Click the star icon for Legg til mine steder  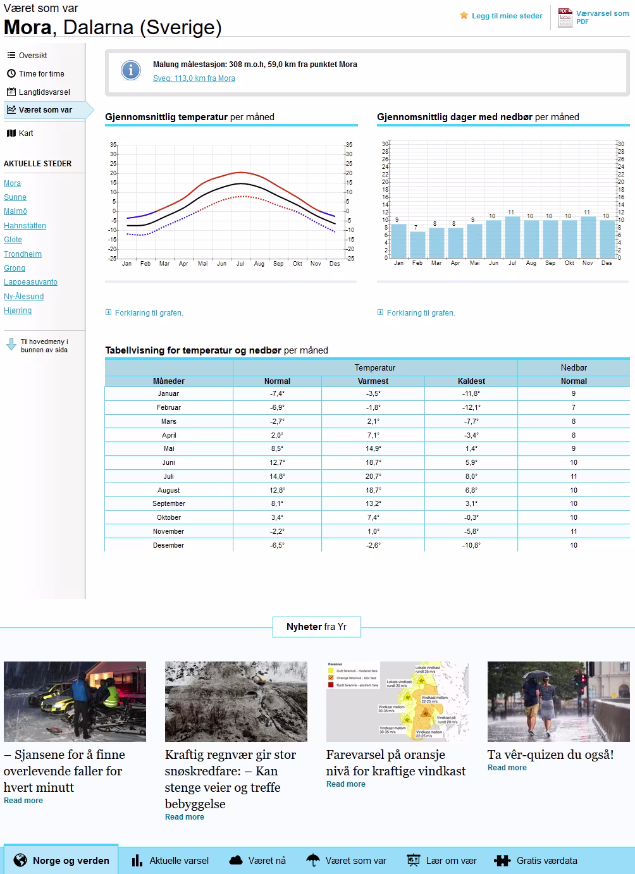coord(464,16)
